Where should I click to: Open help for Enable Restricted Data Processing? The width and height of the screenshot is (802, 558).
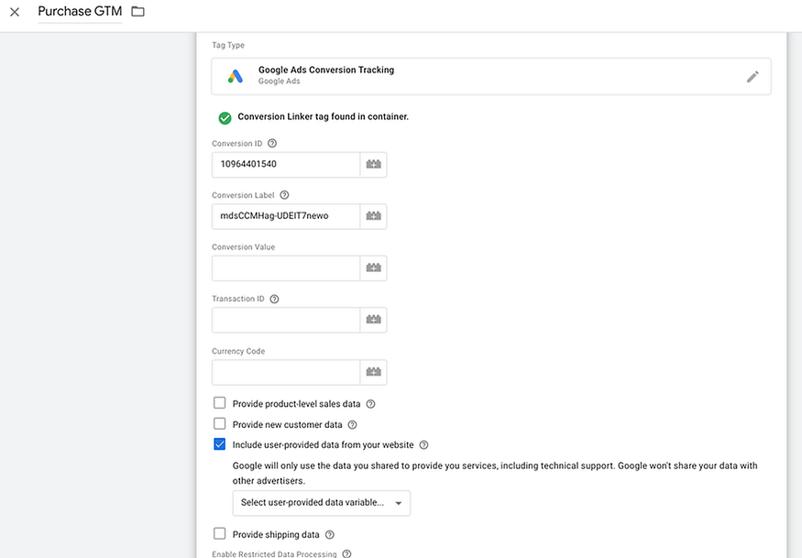coord(346,554)
